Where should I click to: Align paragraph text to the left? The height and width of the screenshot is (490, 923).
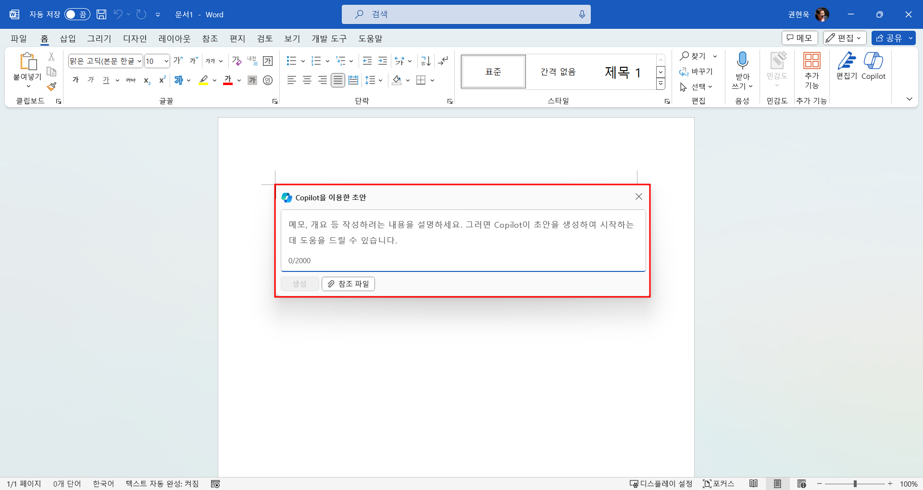tap(292, 80)
